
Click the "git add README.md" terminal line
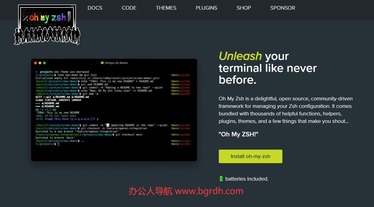[x=94, y=84]
